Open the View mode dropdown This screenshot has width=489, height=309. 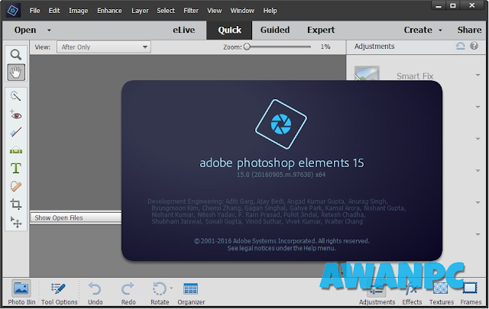(x=104, y=47)
